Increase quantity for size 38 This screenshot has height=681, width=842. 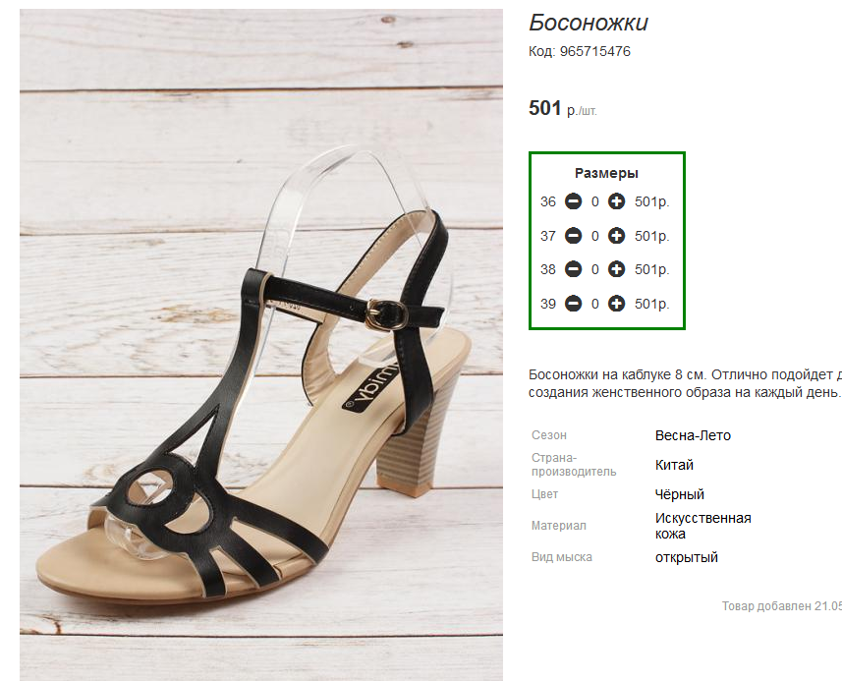616,269
